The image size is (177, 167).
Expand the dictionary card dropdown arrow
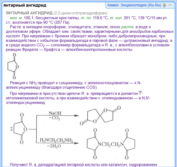pyautogui.click(x=170, y=5)
